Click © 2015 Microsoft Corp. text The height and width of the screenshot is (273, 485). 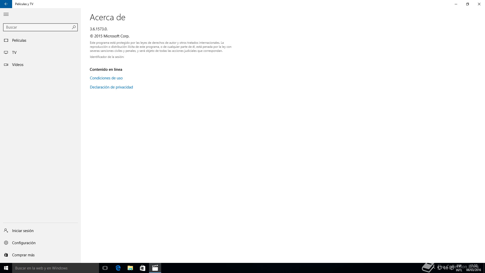point(110,36)
